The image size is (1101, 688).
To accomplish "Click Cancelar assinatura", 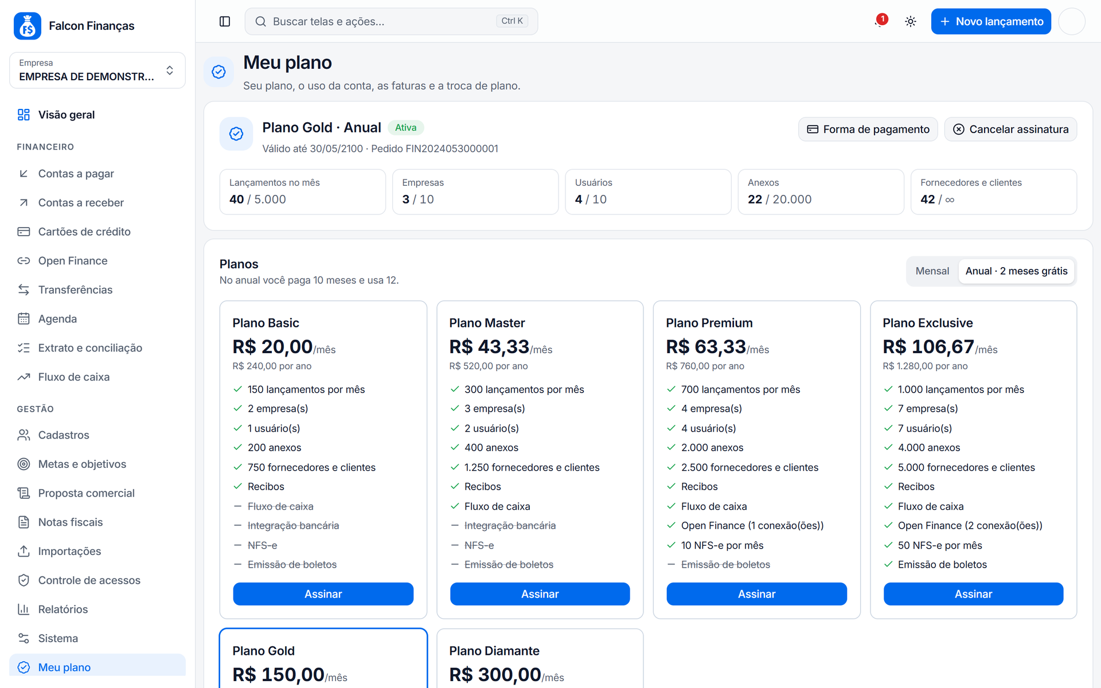I will (x=1010, y=129).
